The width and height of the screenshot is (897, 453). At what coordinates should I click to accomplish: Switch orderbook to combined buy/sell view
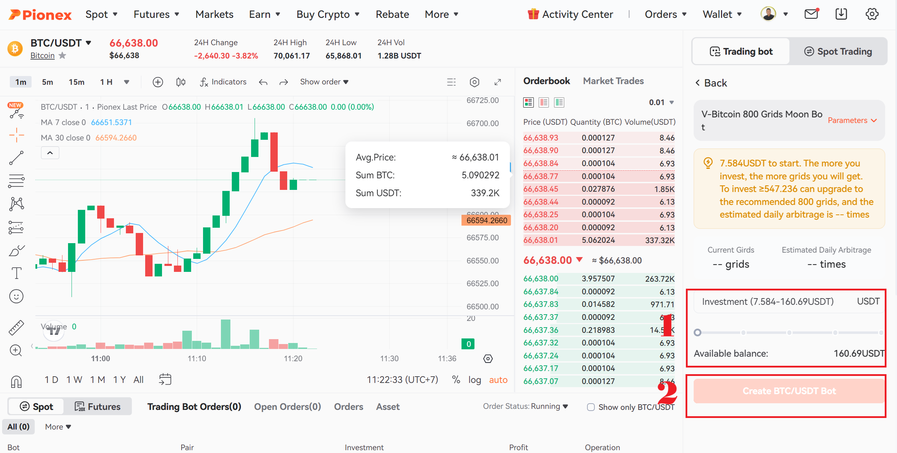pyautogui.click(x=528, y=102)
